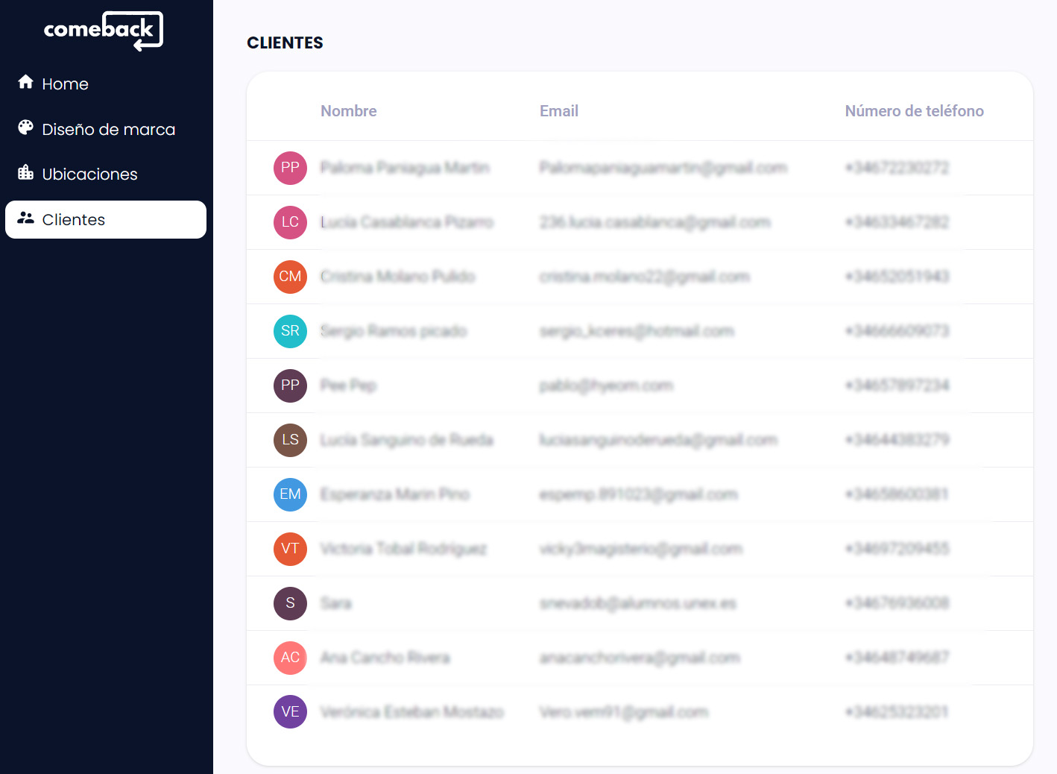Screen dimensions: 1057x774
Task: Click Sergio Ramos' teal SR avatar
Action: pyautogui.click(x=290, y=331)
